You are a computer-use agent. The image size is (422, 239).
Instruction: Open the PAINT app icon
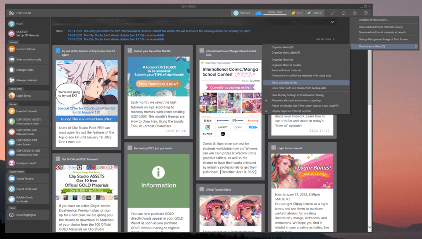click(11, 24)
